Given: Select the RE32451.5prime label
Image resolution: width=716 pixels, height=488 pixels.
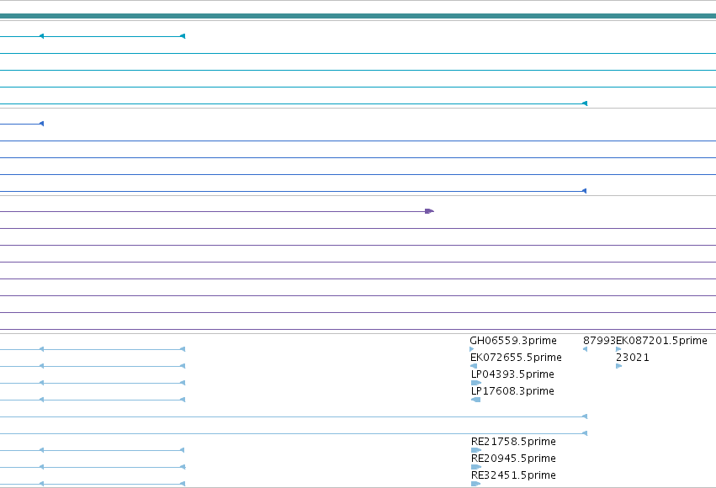Looking at the screenshot, I should (513, 475).
